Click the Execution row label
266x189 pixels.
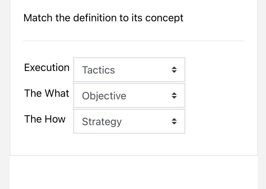coord(47,67)
